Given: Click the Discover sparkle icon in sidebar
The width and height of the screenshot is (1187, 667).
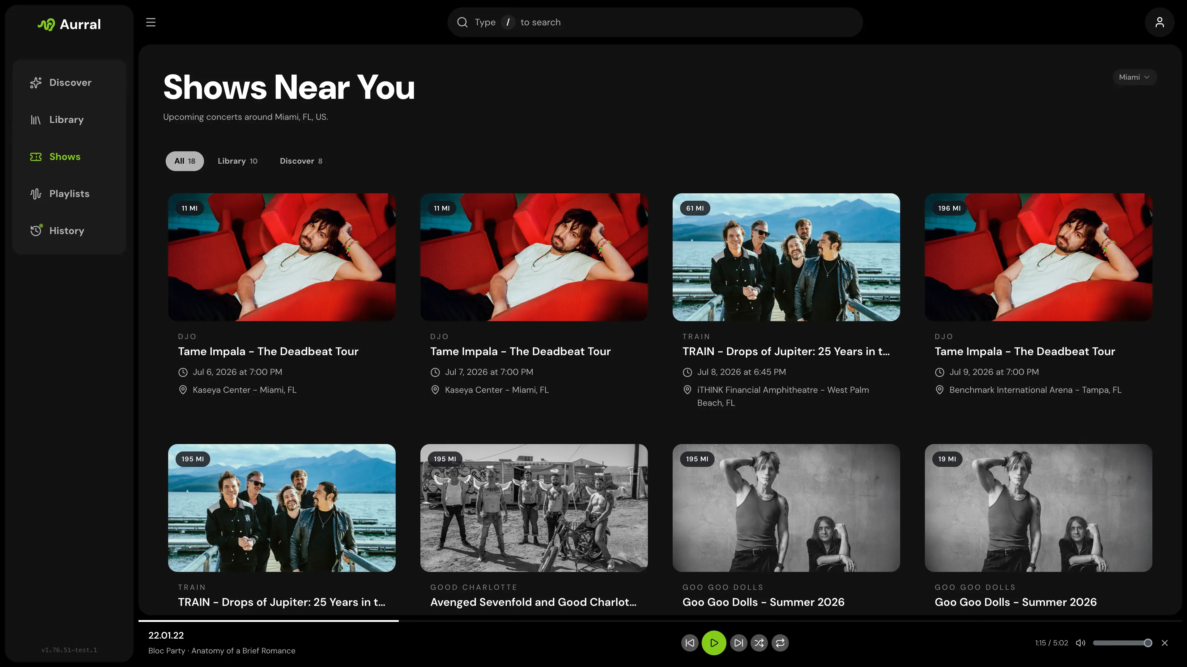Looking at the screenshot, I should click(x=36, y=82).
